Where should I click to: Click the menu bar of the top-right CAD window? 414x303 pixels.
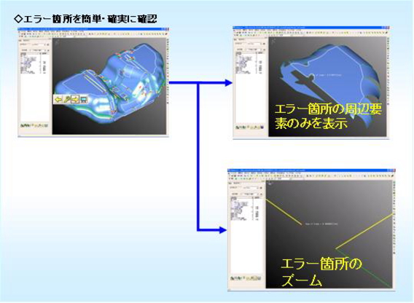[x=311, y=30]
